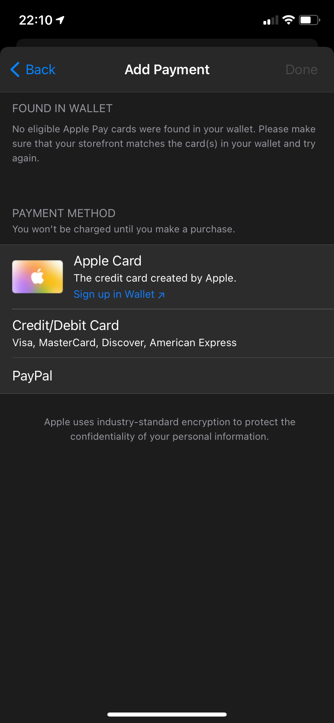Tap the Add Payment title
The image size is (334, 723).
click(167, 69)
